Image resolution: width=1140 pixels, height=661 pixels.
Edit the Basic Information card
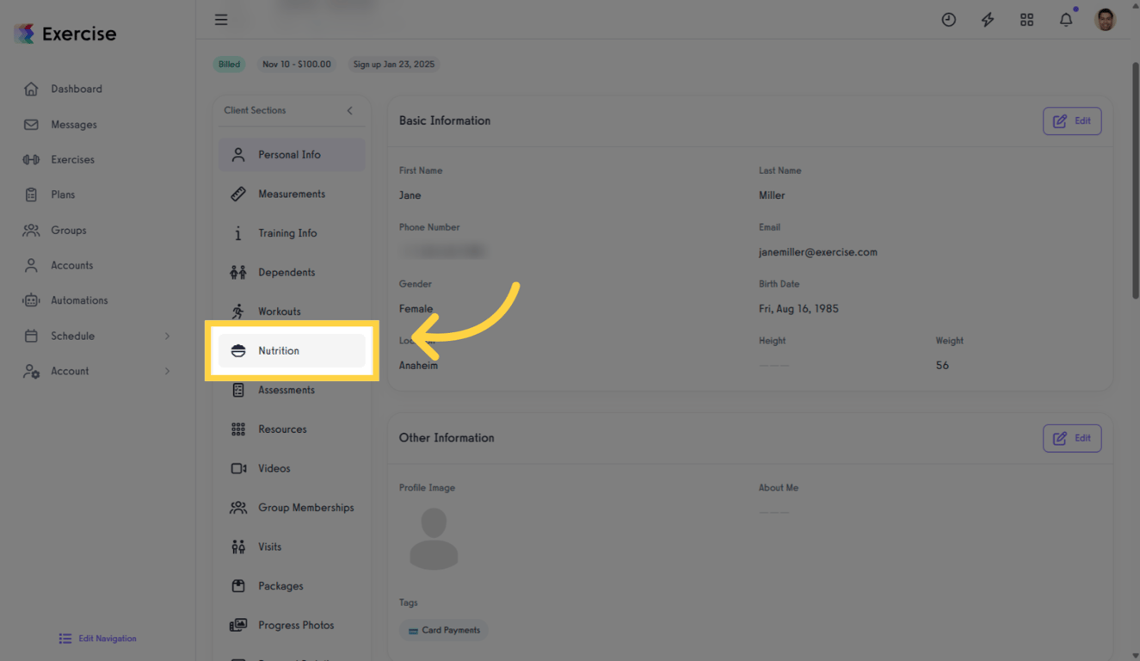pos(1072,120)
